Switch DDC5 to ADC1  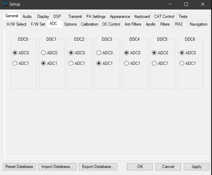154,63
